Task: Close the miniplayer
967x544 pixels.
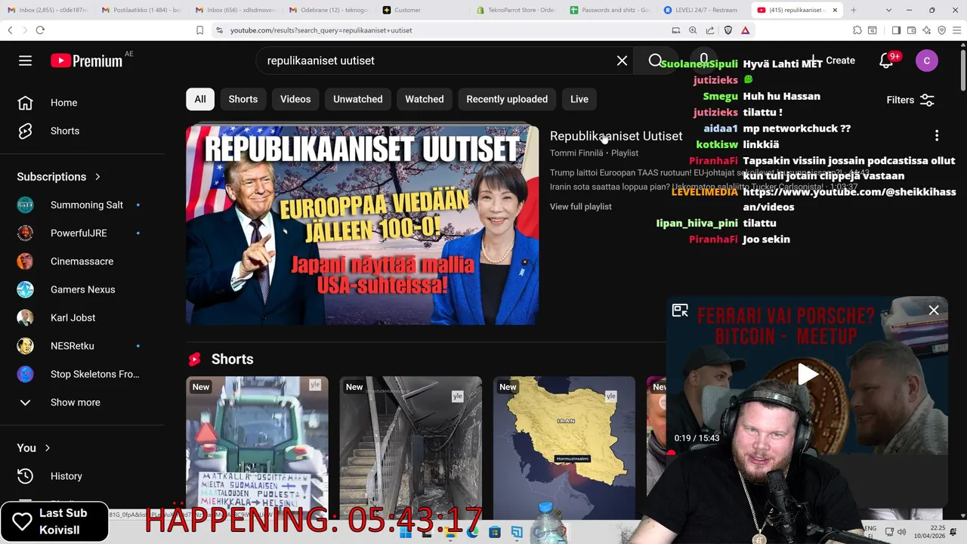Action: [x=934, y=310]
